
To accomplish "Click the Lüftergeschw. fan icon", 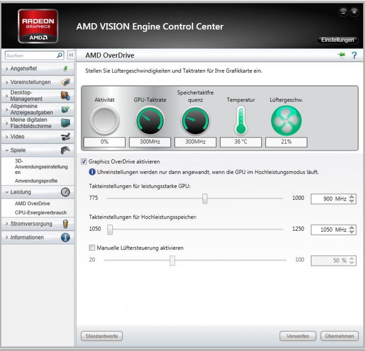I will coord(286,120).
